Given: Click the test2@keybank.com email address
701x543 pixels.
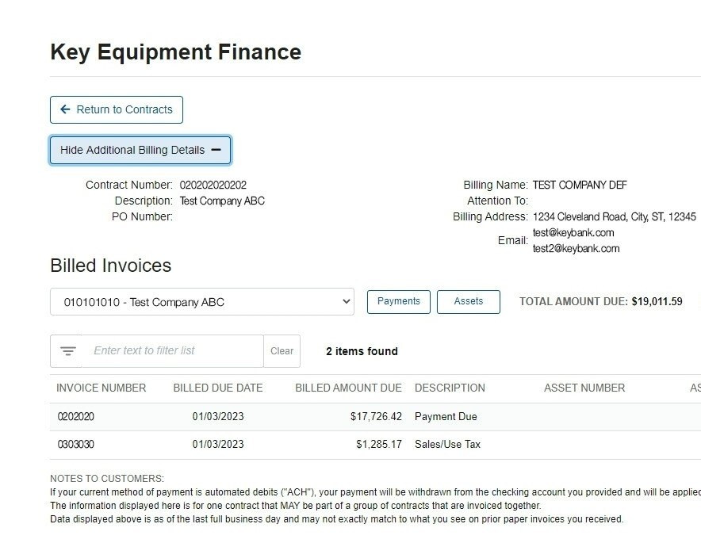Looking at the screenshot, I should click(576, 249).
